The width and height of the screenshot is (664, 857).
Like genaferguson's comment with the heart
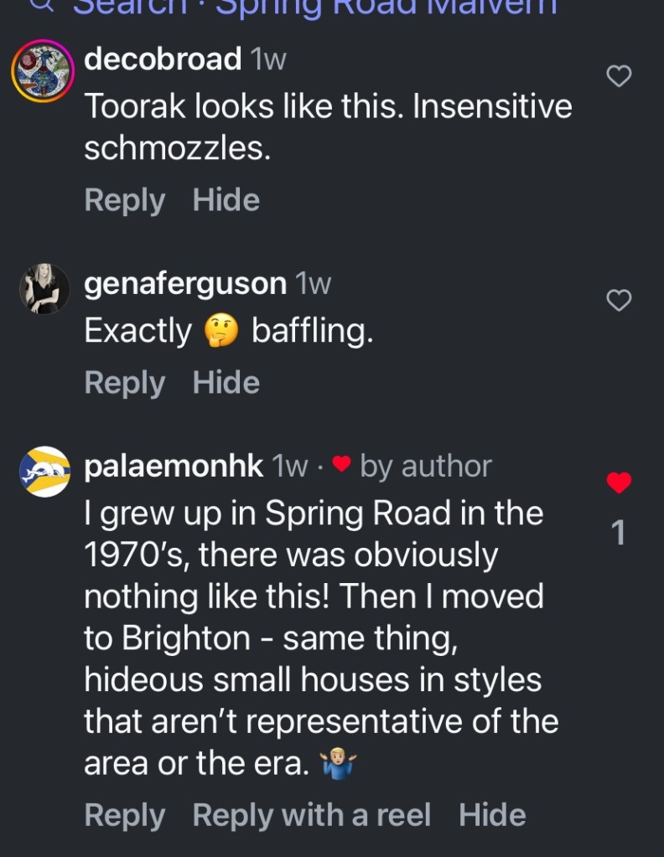(619, 300)
